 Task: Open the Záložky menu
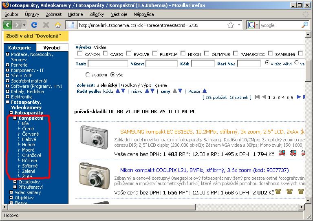[x=97, y=14]
